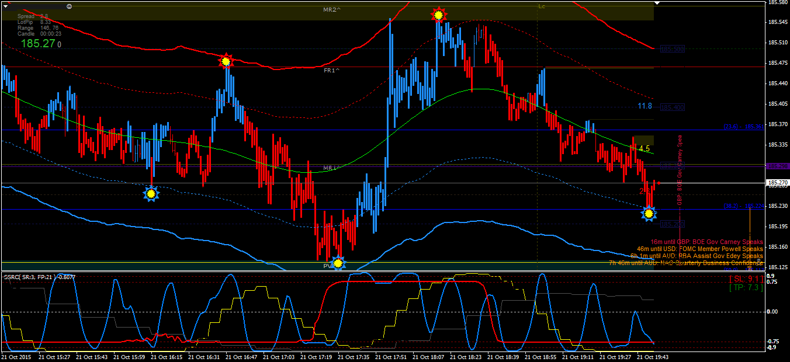The width and height of the screenshot is (790, 362).
Task: Click the SL: 9.1 stop loss label
Action: point(745,279)
